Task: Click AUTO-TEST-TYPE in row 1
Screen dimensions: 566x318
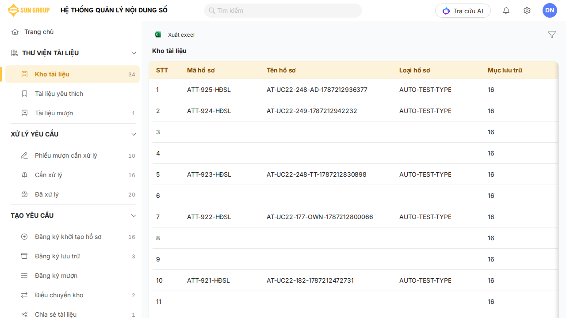Action: pos(425,90)
